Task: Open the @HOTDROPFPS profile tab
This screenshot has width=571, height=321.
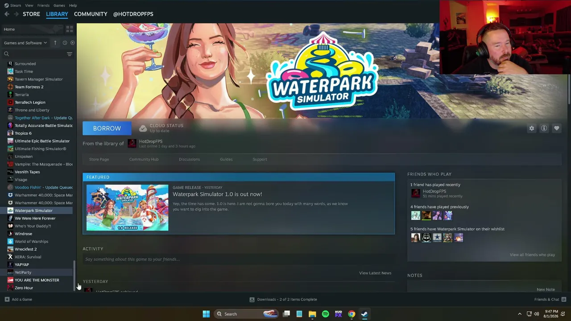Action: [133, 14]
